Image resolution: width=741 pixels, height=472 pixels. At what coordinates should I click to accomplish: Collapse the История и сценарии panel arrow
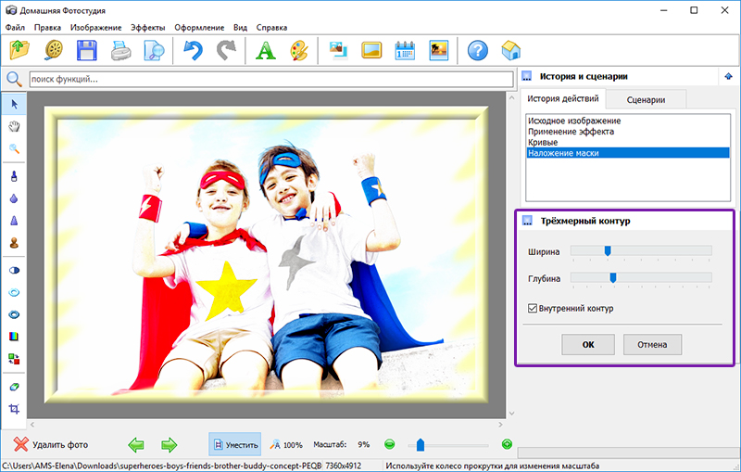728,76
